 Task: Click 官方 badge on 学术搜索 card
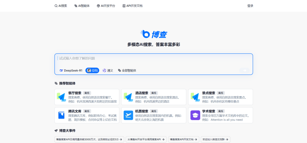point(221,111)
